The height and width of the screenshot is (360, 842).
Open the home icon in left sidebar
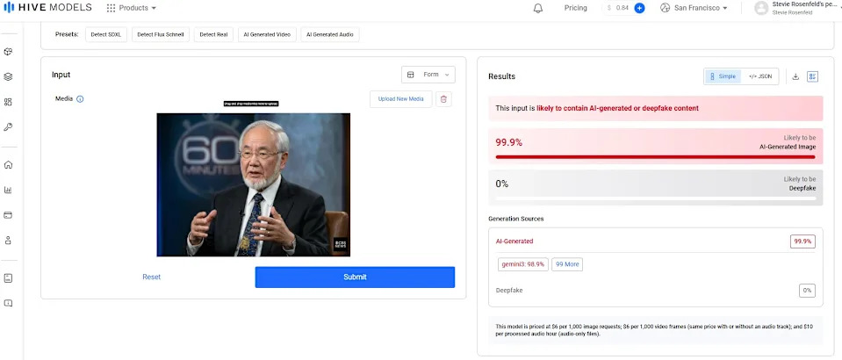click(8, 164)
